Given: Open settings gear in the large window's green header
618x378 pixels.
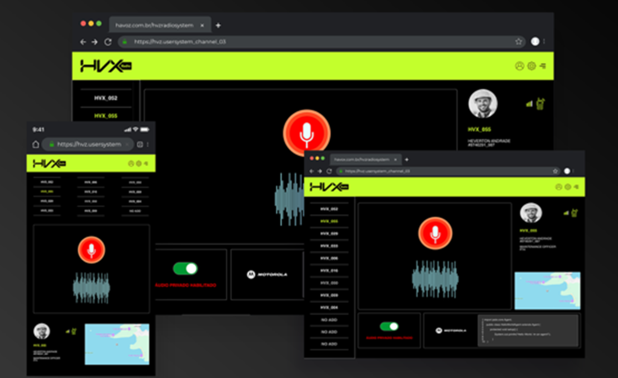Looking at the screenshot, I should 531,66.
